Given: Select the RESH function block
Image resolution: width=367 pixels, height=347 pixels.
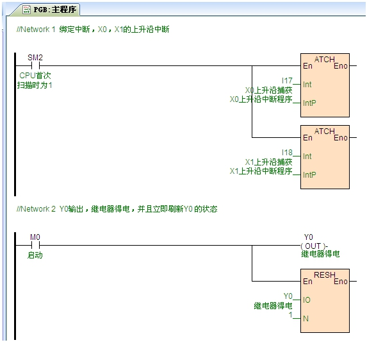Looking at the screenshot, I should pos(325,301).
